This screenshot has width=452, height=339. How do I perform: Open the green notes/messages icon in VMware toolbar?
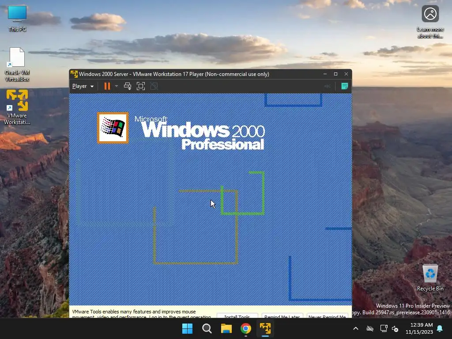point(344,86)
